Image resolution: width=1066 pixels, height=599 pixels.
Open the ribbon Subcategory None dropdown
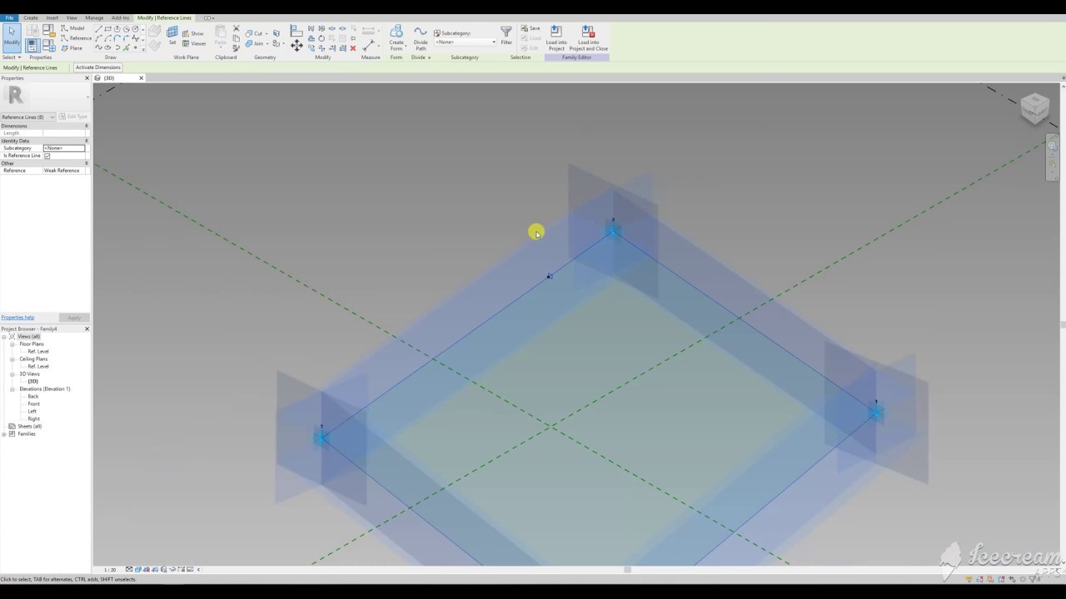point(466,42)
